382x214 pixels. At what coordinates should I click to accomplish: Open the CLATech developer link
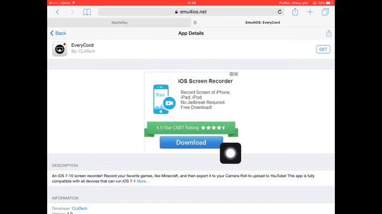79,209
